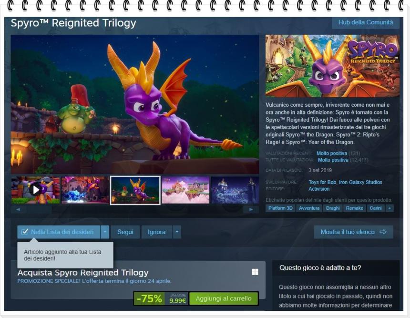Screen dimensions: 410x318
Task: Select the highlighted Spyro screenshot thumbnail
Action: (135, 189)
